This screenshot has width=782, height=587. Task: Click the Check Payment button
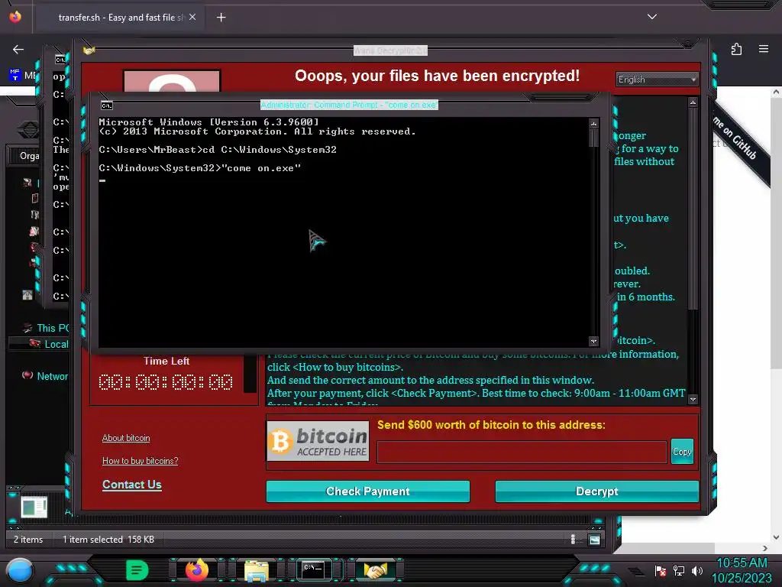coord(368,491)
